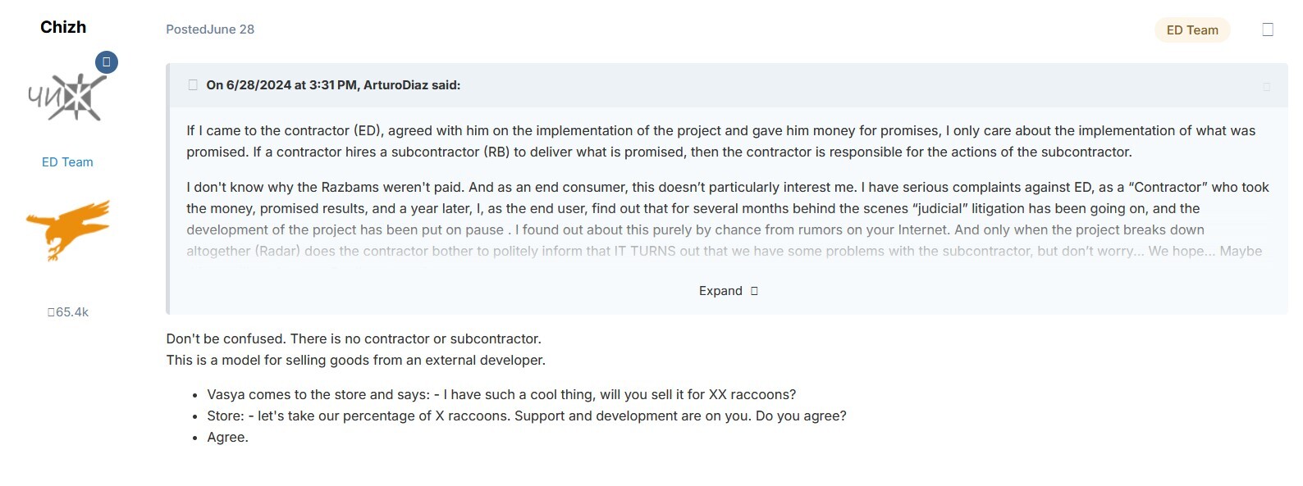Screen dimensions: 1303x486
Task: Click the bullet starting "Vasya comes to the store"
Action: [501, 394]
